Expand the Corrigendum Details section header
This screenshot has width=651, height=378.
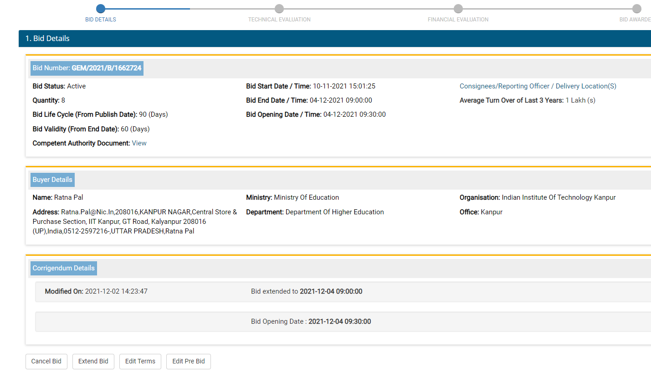(x=64, y=268)
